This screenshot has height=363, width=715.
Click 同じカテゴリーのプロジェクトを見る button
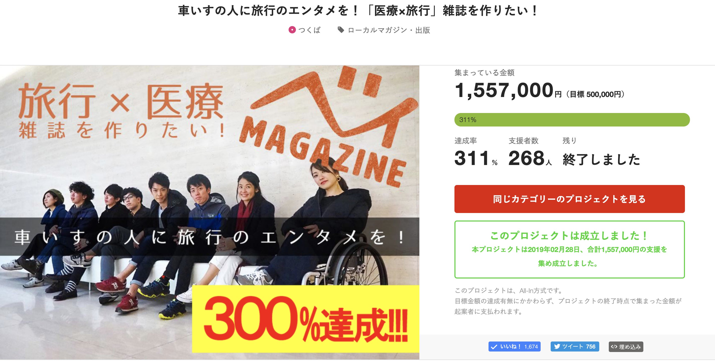tap(569, 199)
